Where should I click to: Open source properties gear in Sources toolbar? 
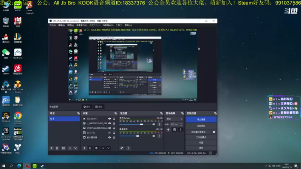tap(96, 148)
